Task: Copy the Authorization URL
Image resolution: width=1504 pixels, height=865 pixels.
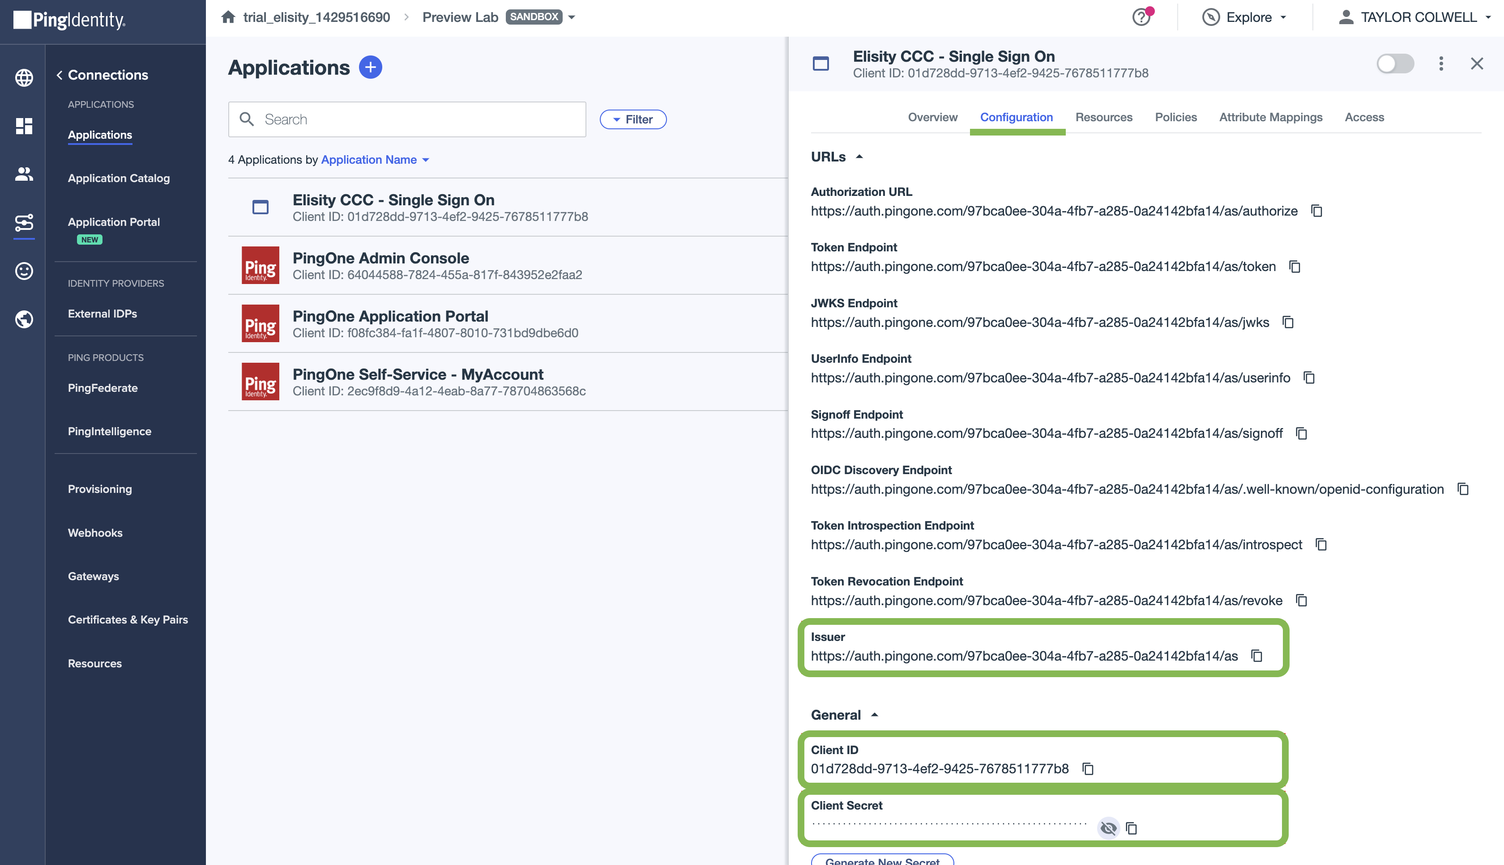Action: click(x=1316, y=211)
